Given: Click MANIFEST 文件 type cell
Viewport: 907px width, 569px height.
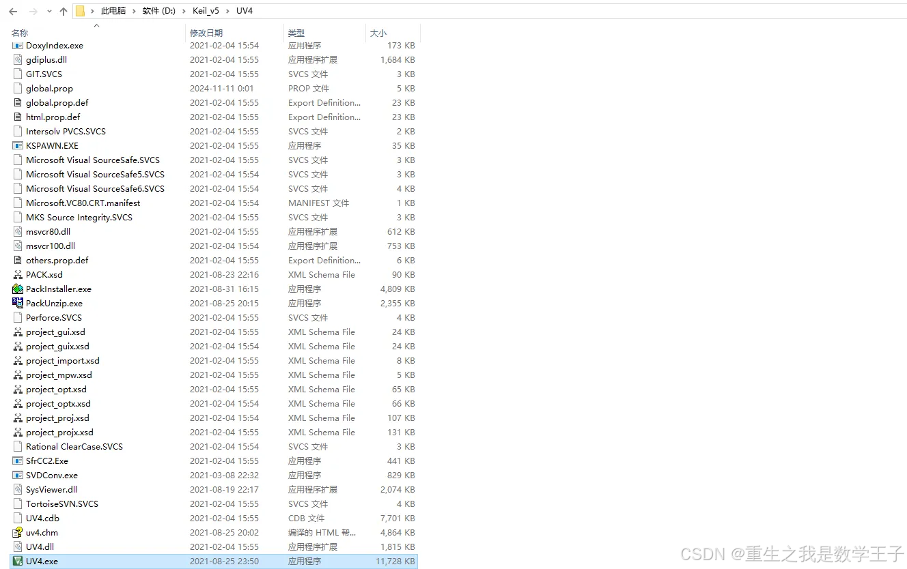Looking at the screenshot, I should click(x=318, y=203).
